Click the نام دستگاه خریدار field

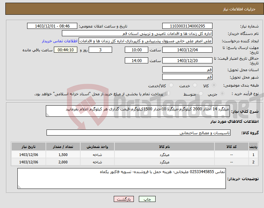[137, 34]
